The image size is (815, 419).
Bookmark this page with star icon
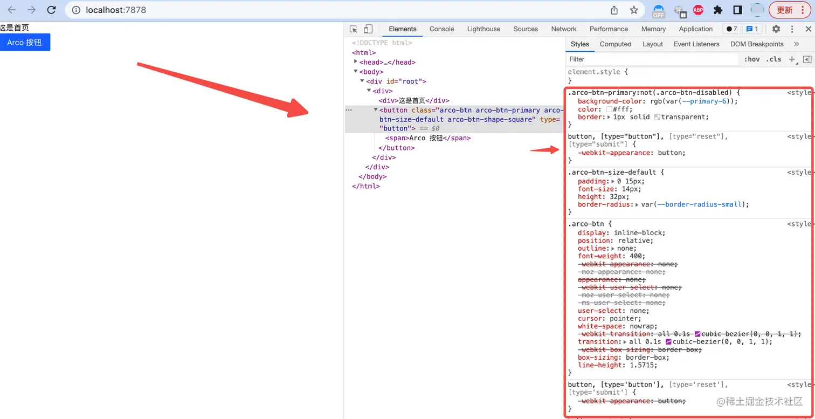(x=634, y=10)
